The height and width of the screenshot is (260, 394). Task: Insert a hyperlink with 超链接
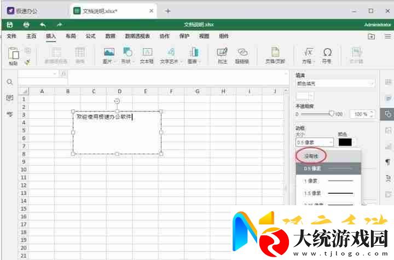(x=242, y=56)
